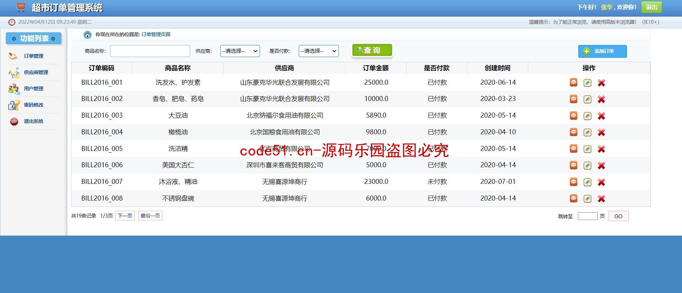View details of order BILL2016_002
Screen dimensions: 682x293
(x=573, y=99)
